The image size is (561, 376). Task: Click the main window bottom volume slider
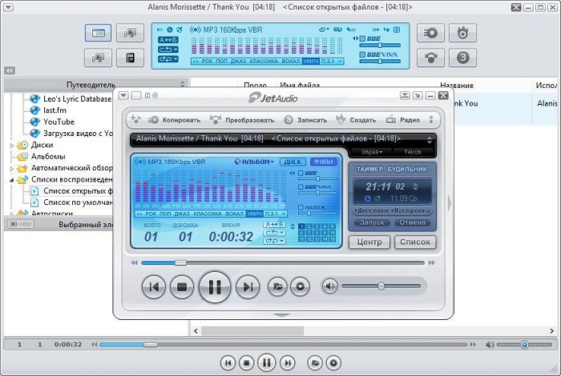(524, 345)
